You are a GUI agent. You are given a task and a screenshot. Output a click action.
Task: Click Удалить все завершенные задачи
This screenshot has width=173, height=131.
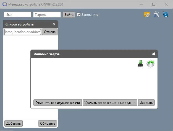(x=110, y=103)
